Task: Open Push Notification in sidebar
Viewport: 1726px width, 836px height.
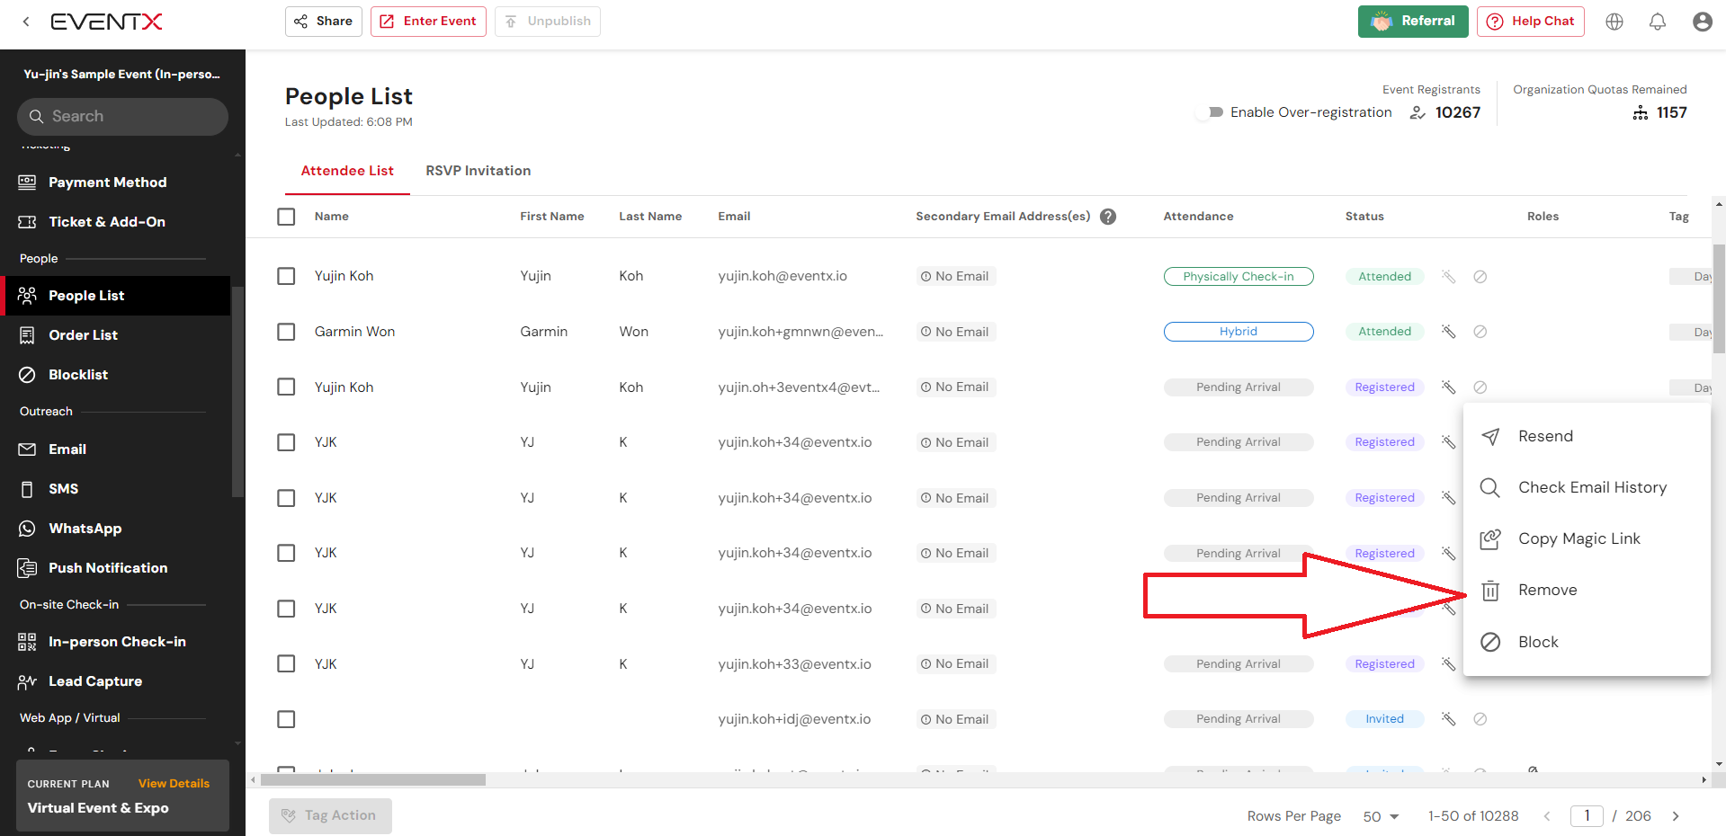Action: 115,568
